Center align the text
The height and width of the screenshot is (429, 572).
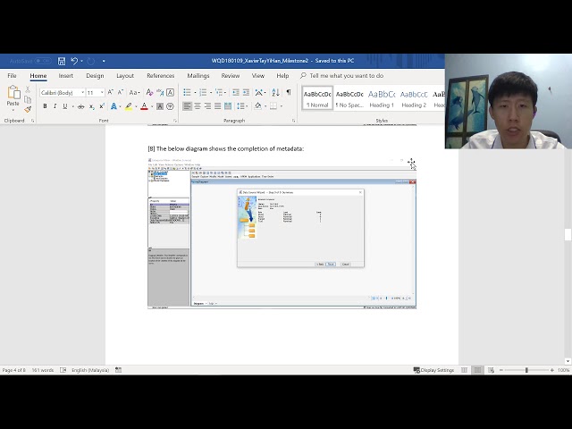pos(198,106)
